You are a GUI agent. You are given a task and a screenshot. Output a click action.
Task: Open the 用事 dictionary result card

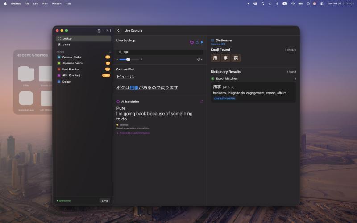click(x=253, y=92)
